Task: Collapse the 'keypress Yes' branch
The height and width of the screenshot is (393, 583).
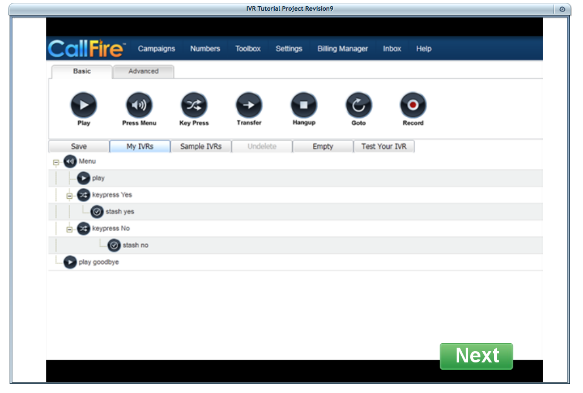Action: point(70,195)
